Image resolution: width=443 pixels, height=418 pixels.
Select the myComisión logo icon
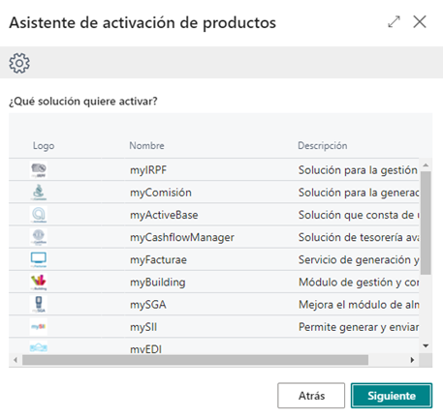click(x=39, y=193)
